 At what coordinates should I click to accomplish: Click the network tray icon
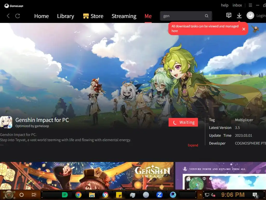(207, 195)
